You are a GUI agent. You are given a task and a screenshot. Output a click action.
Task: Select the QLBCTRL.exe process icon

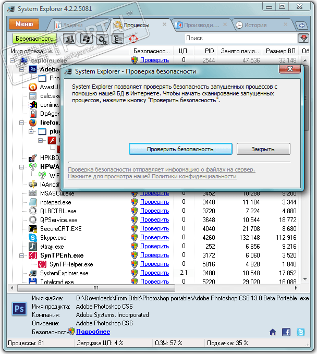(33, 211)
